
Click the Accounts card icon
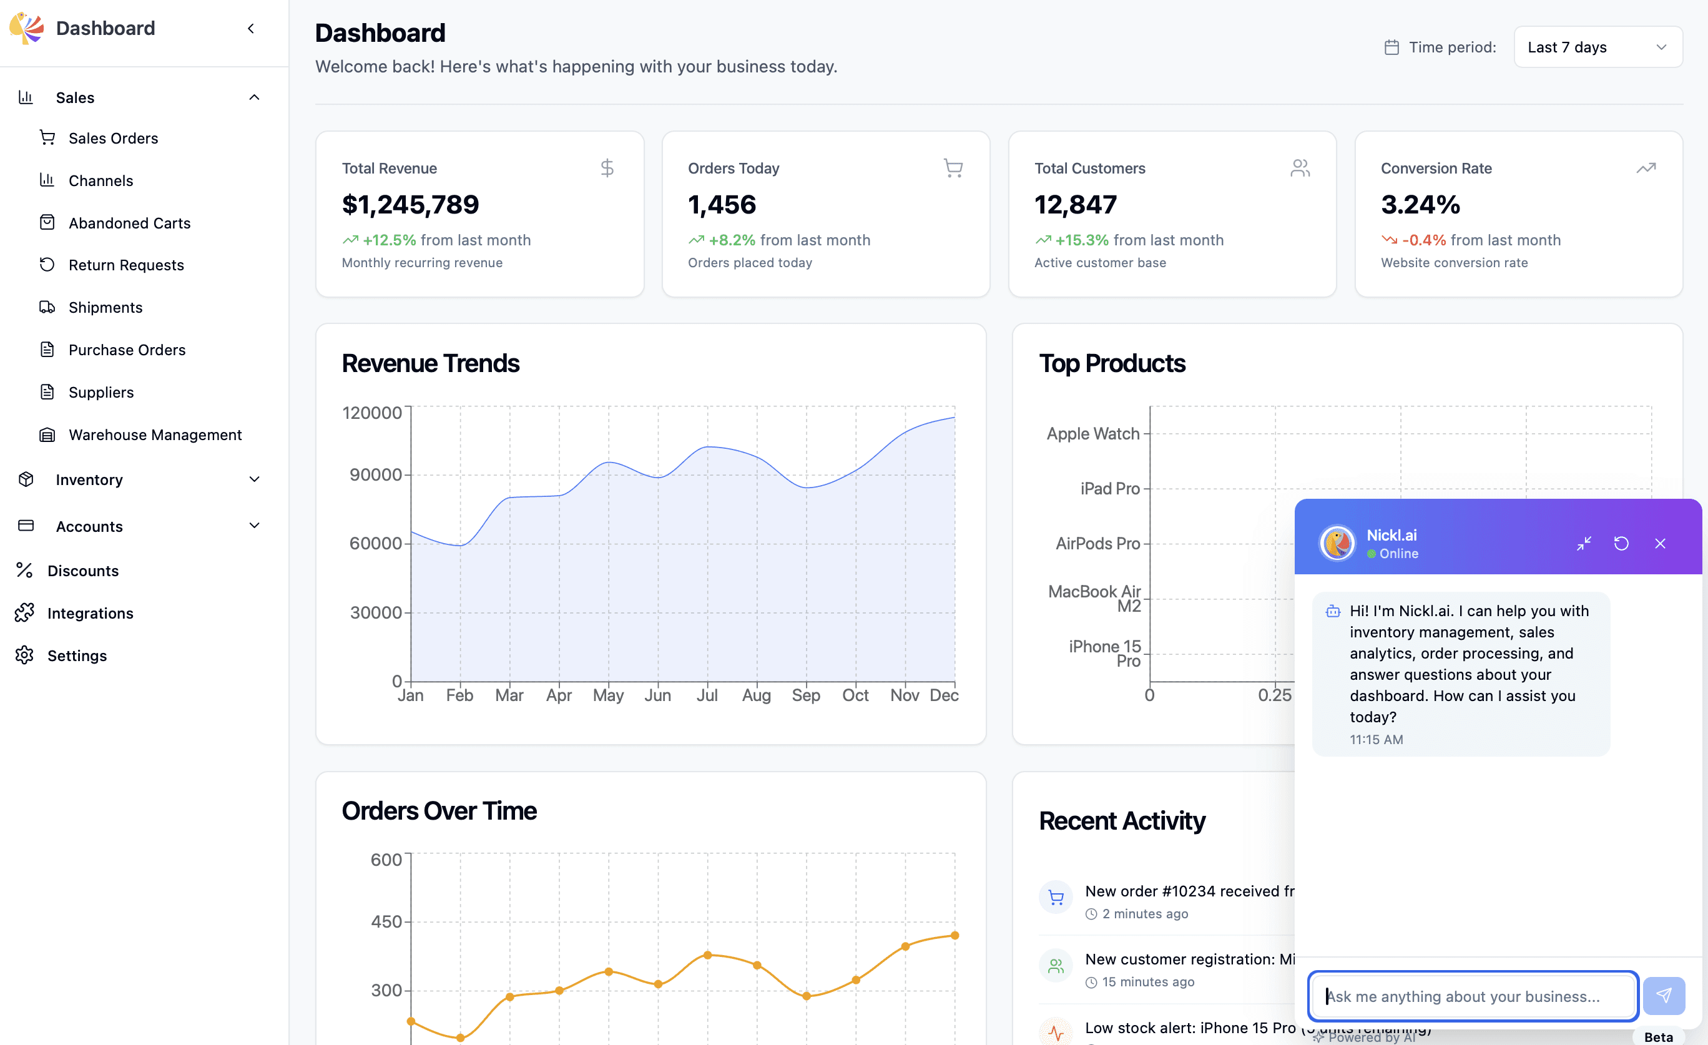(26, 525)
